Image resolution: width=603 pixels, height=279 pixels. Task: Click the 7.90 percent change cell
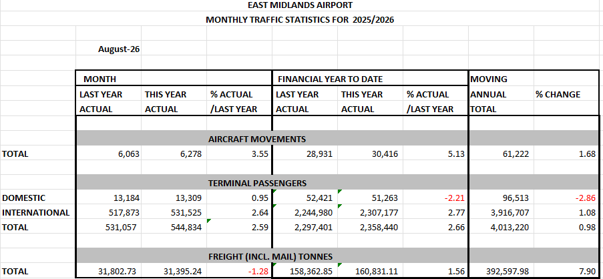(x=587, y=271)
